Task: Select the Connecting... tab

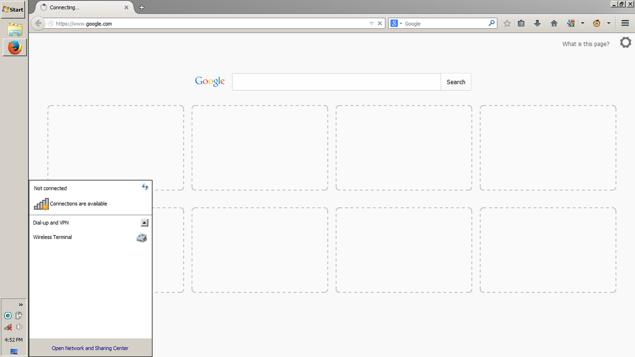Action: (84, 7)
